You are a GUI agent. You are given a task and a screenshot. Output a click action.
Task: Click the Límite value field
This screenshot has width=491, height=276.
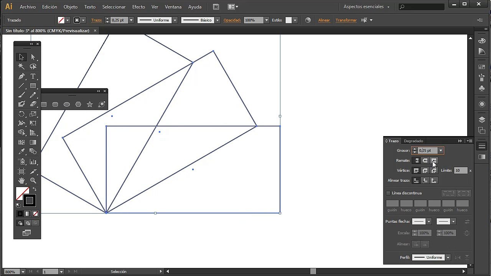coord(461,171)
